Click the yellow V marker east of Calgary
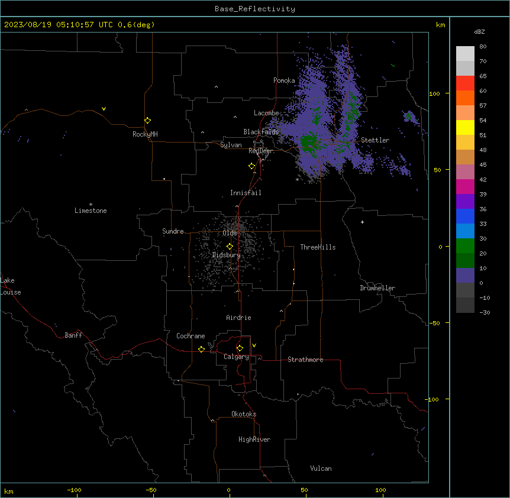This screenshot has height=498, width=510. click(254, 345)
